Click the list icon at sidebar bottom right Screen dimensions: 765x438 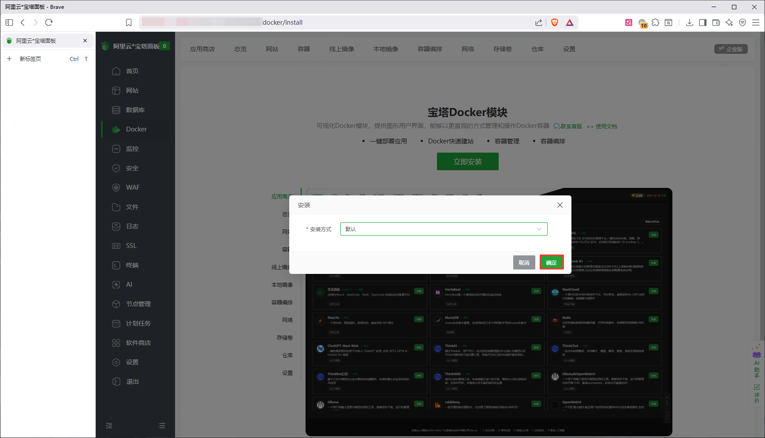point(162,426)
